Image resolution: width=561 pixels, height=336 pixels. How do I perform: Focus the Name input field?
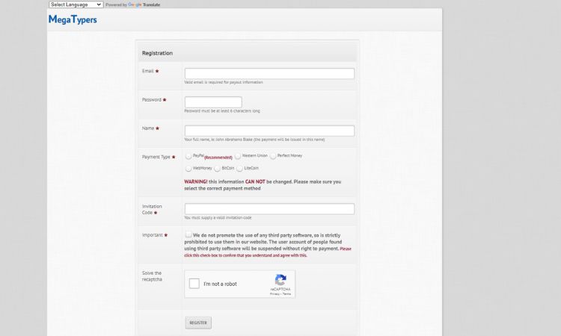pyautogui.click(x=269, y=131)
